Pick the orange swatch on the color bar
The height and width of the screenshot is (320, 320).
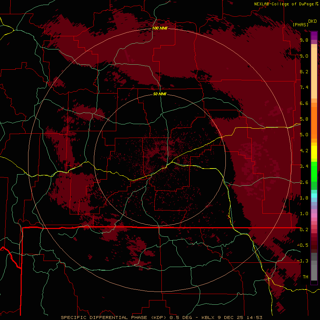pyautogui.click(x=314, y=123)
